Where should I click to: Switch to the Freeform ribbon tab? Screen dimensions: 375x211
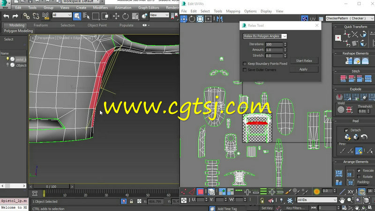tap(41, 25)
